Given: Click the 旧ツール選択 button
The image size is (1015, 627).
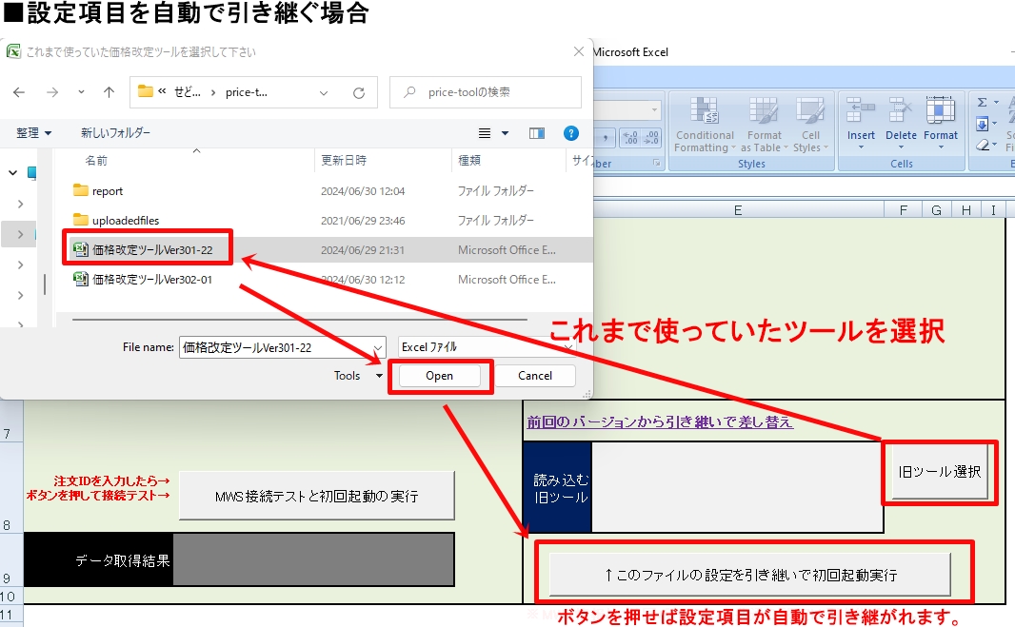Looking at the screenshot, I should click(x=939, y=472).
